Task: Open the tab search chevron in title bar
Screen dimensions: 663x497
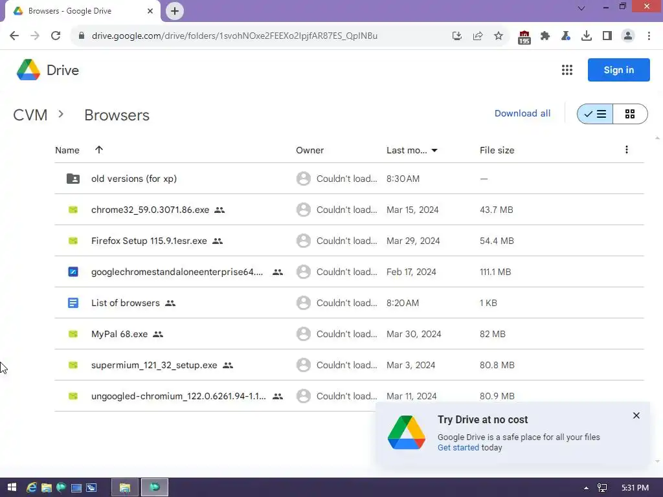Action: 581,8
